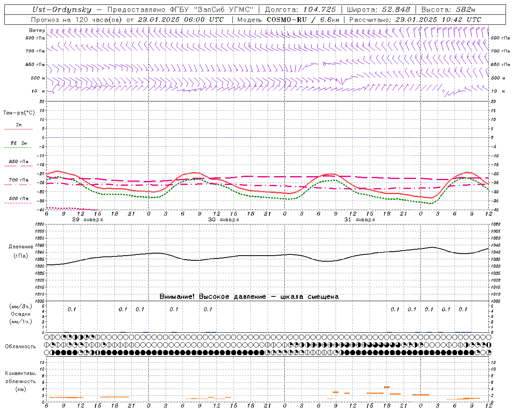Click the 29 января date label
This screenshot has height=409, width=512.
click(x=88, y=220)
